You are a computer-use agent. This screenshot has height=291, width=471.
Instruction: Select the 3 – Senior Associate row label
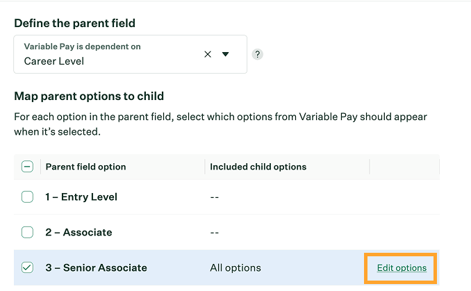point(96,267)
